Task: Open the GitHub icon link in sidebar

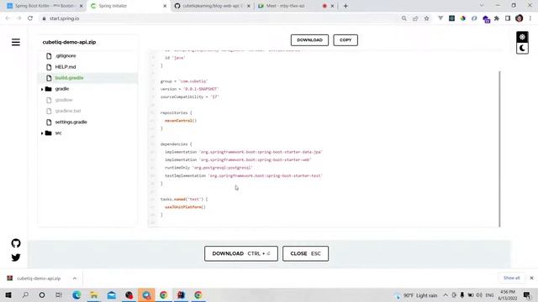Action: pos(16,243)
